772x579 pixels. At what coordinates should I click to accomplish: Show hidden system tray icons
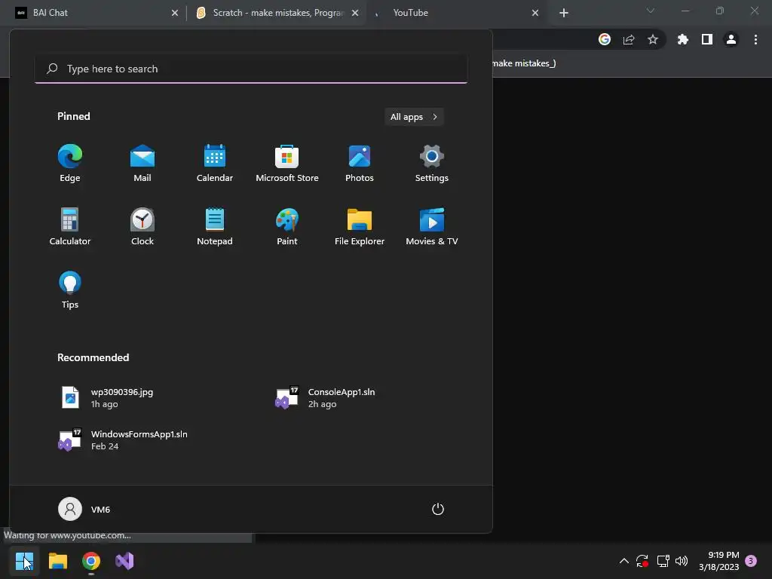tap(623, 561)
